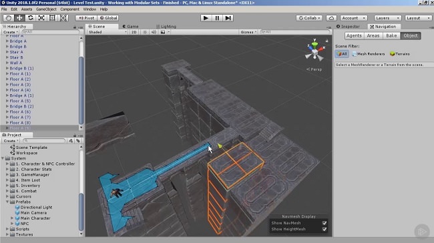Image resolution: width=434 pixels, height=243 pixels.
Task: Select the combined Transform tool
Action: pyautogui.click(x=63, y=18)
